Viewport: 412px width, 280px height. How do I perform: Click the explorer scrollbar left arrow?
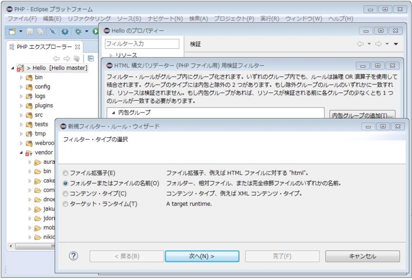(11, 246)
